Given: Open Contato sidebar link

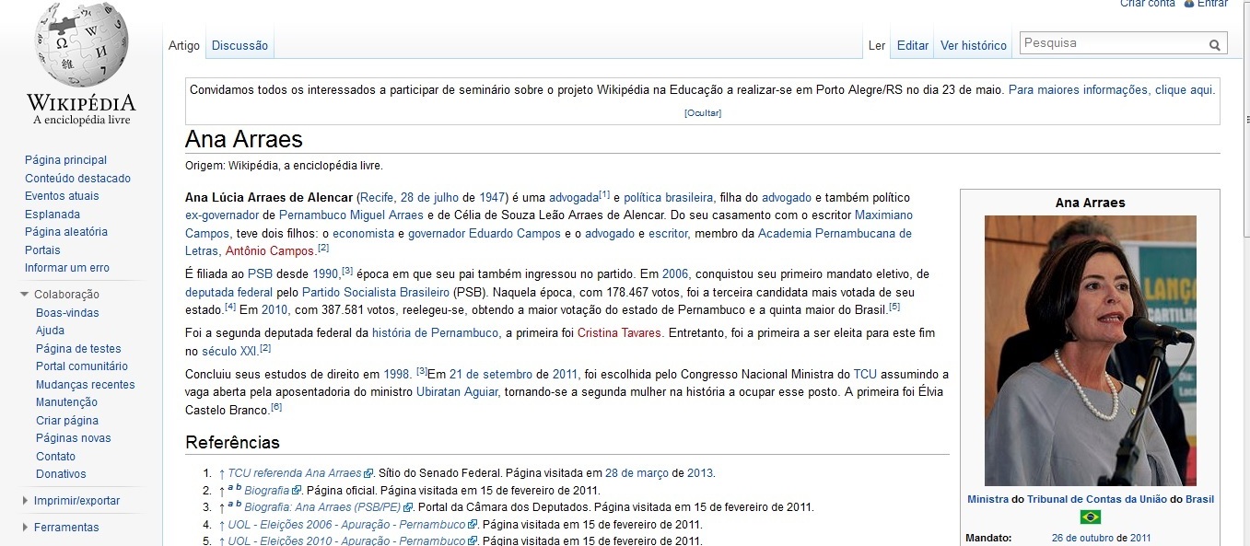Looking at the screenshot, I should tap(55, 457).
